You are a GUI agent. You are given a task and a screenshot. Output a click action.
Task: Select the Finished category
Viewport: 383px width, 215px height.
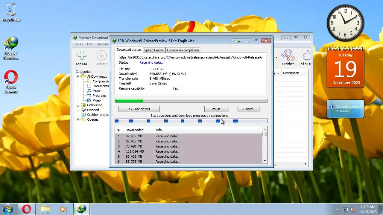(x=93, y=110)
